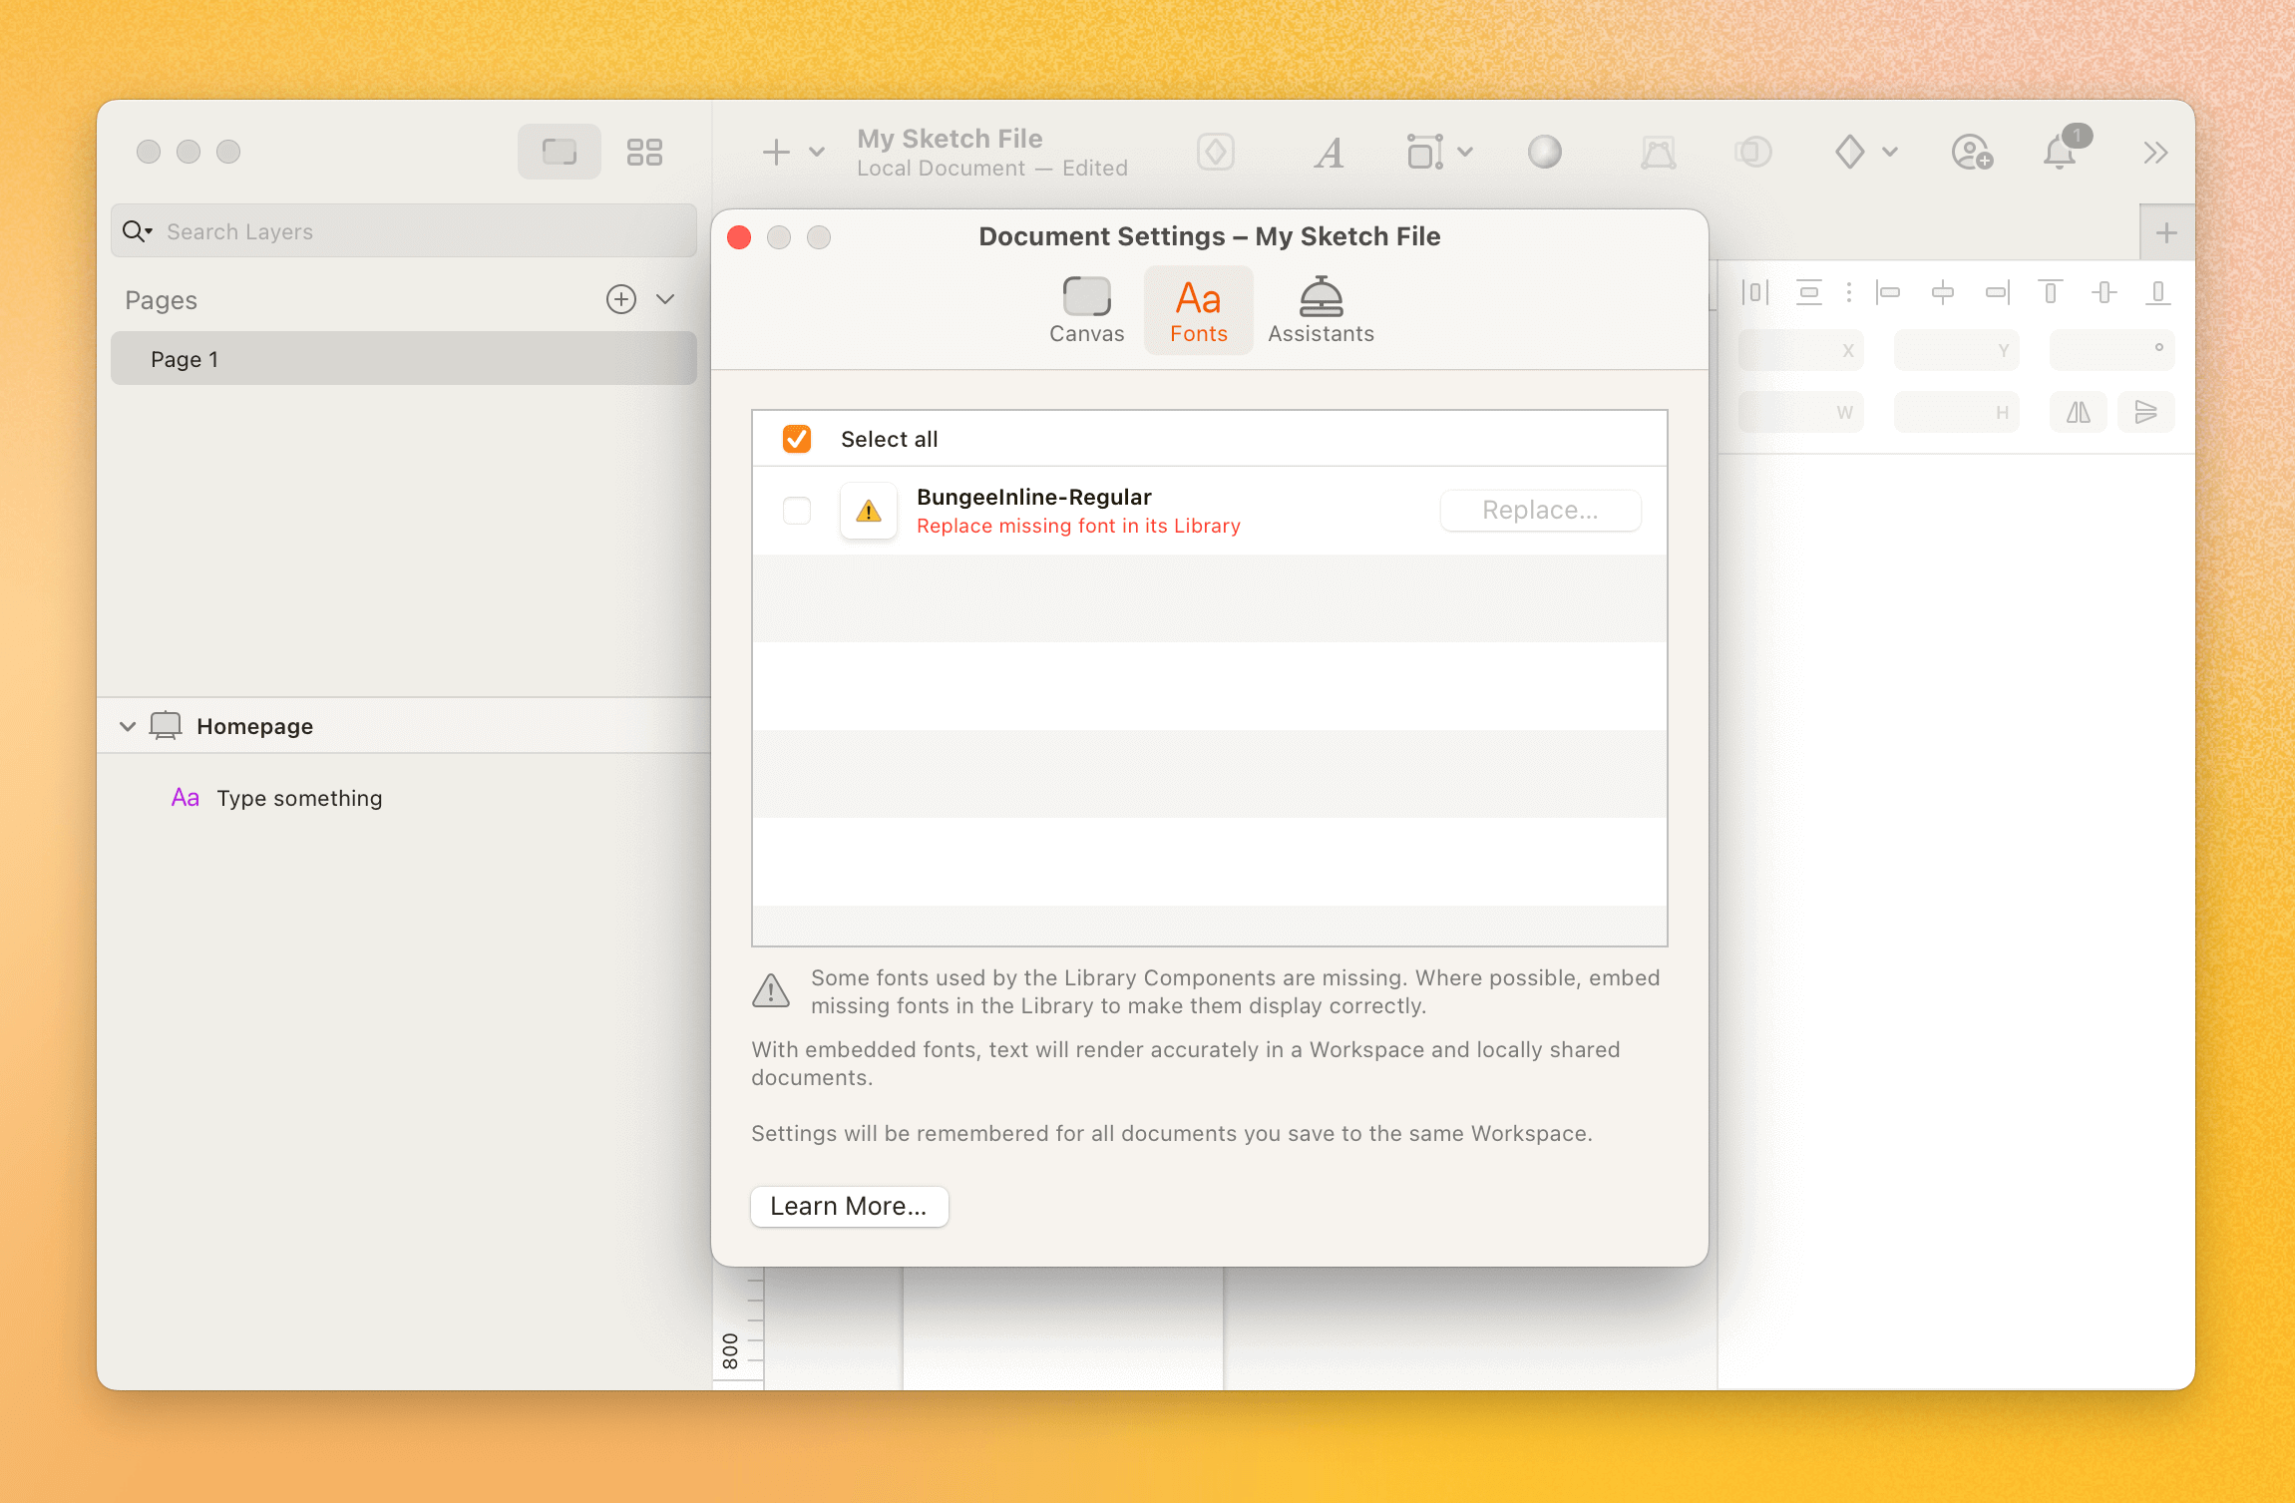Open the Assistants settings tab
Viewport: 2295px width, 1503px height.
pyautogui.click(x=1321, y=310)
